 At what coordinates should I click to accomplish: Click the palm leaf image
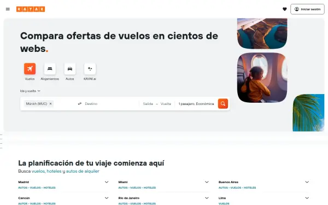pos(308,113)
